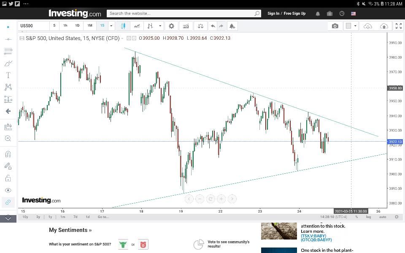405x253 pixels.
Task: Toggle log scale mode
Action: 368,217
